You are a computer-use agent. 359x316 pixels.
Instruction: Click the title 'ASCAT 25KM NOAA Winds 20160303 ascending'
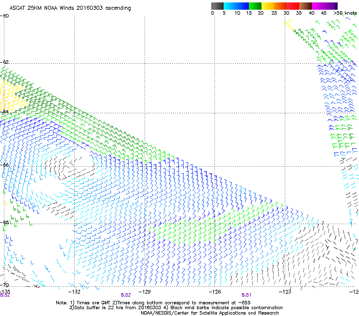(x=70, y=8)
